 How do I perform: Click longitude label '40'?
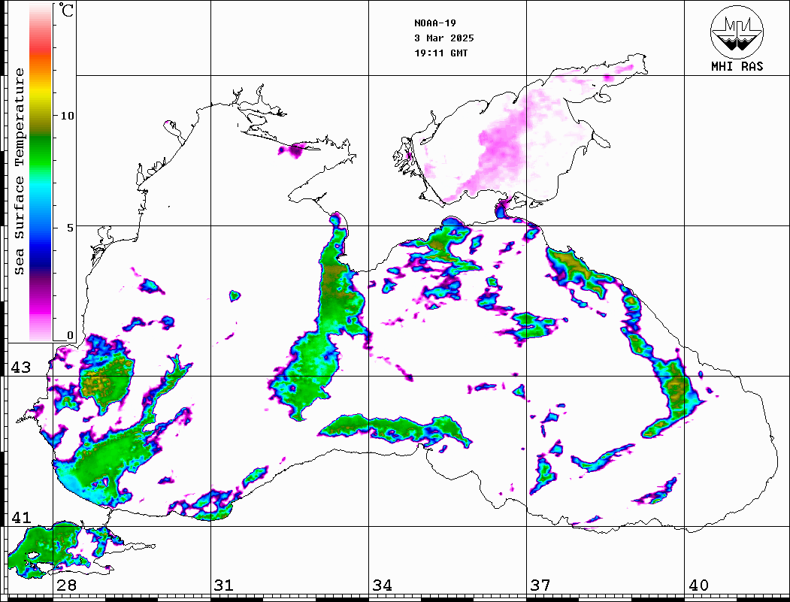coord(698,585)
